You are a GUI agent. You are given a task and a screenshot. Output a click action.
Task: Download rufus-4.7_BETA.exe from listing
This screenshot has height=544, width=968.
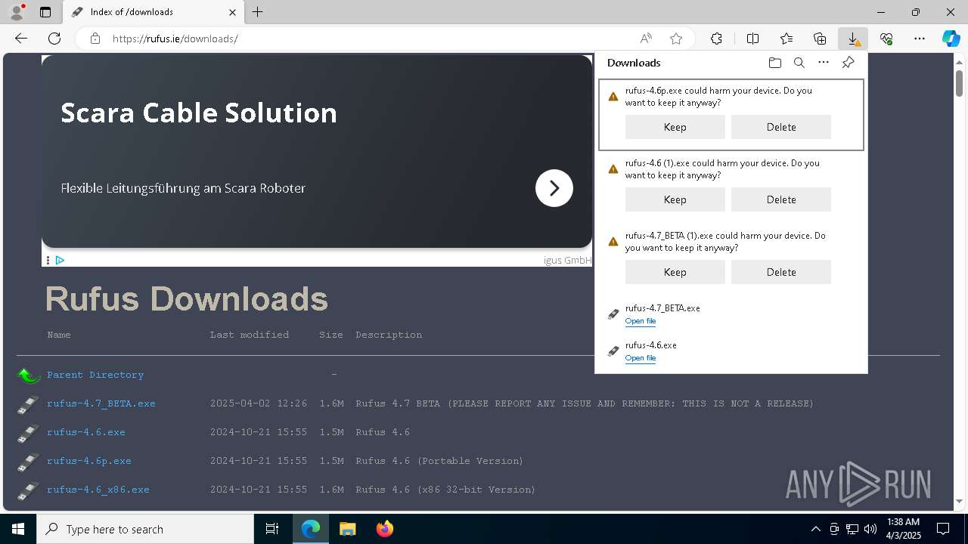[101, 403]
